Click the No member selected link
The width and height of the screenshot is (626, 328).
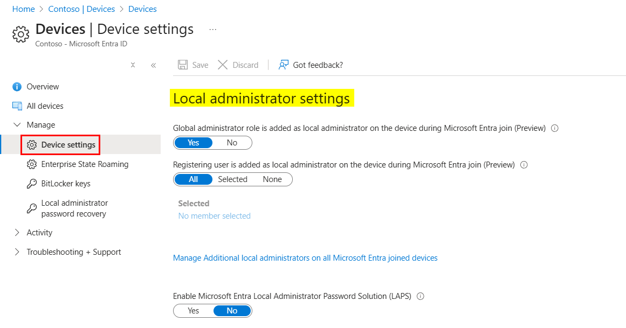[x=215, y=216]
